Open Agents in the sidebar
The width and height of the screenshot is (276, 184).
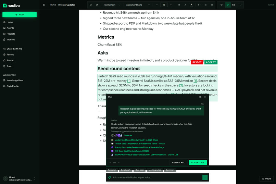point(10,28)
